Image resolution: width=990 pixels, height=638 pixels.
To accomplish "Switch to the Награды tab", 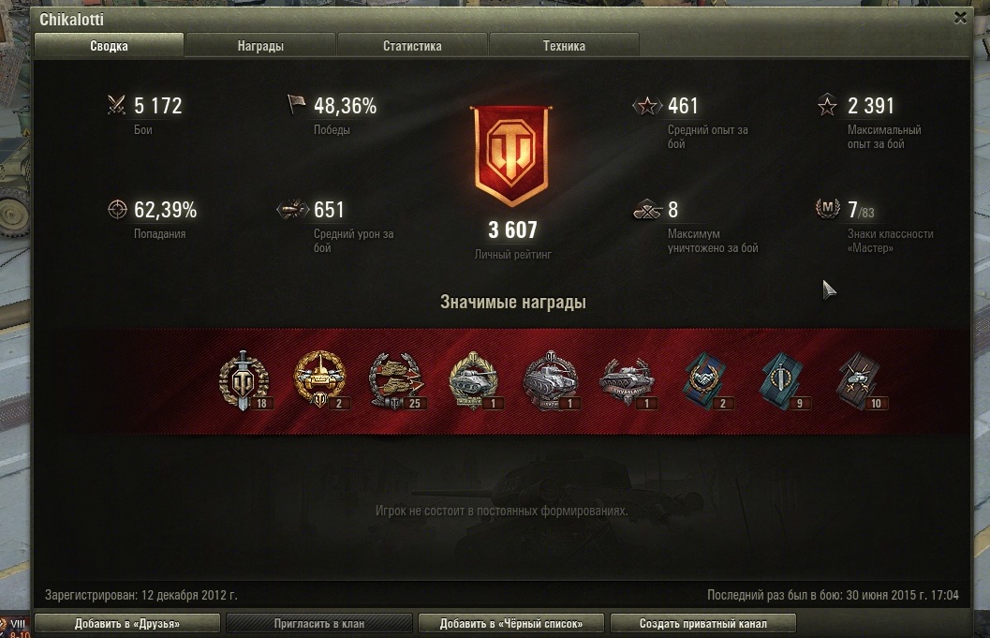I will click(x=260, y=46).
